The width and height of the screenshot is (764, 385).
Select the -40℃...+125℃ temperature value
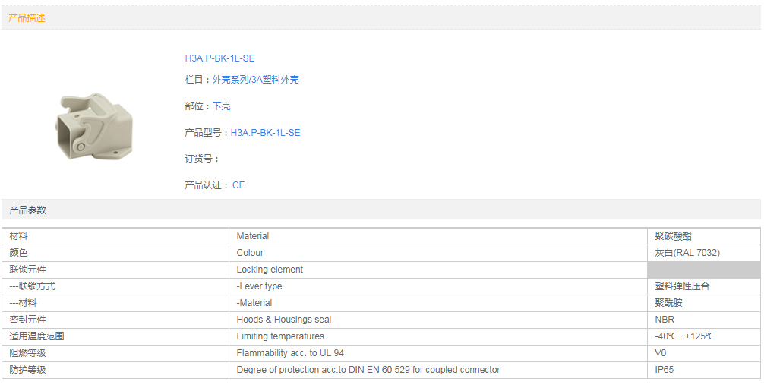tap(684, 336)
